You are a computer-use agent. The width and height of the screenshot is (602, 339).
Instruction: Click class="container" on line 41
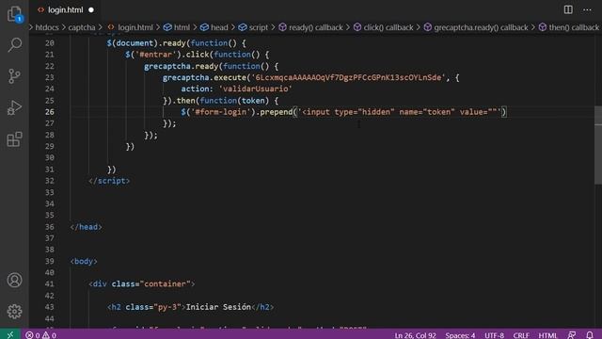coord(151,284)
